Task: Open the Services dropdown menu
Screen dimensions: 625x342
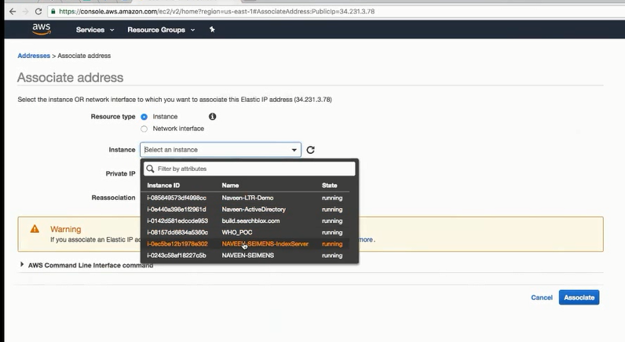Action: click(95, 30)
